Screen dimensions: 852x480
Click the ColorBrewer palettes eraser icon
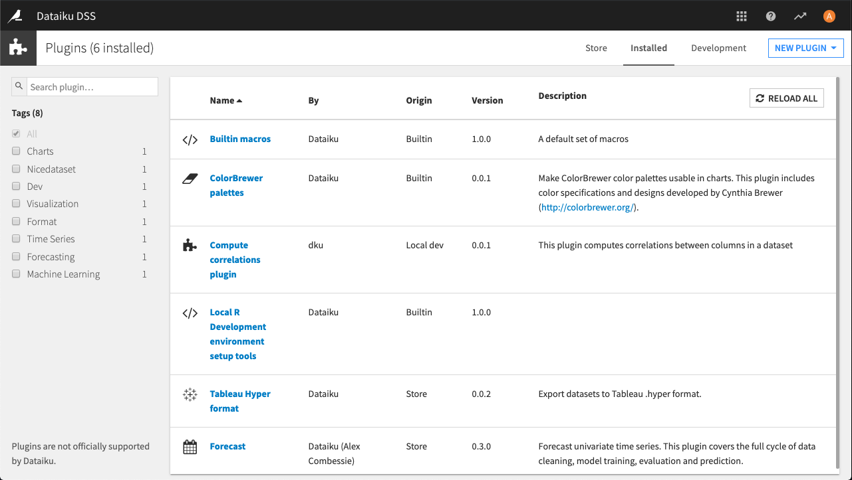190,179
